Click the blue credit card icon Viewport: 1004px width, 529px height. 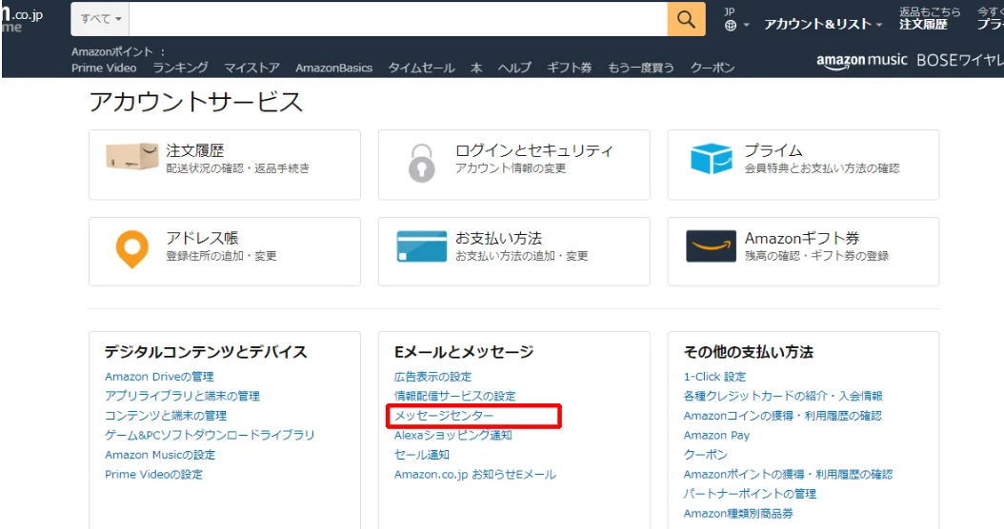421,246
